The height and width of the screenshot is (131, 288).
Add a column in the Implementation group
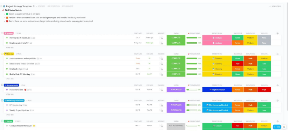point(278,85)
